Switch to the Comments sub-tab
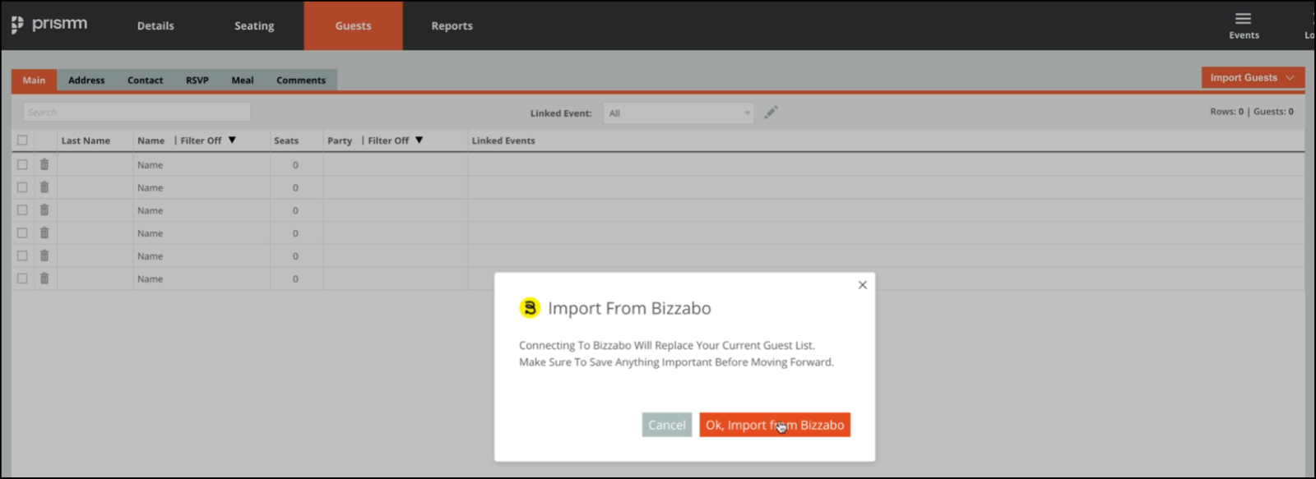This screenshot has height=479, width=1316. [301, 80]
